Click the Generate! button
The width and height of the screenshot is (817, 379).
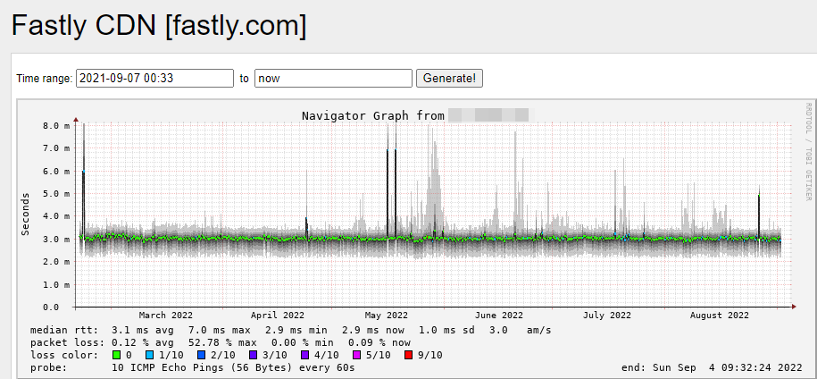coord(449,78)
